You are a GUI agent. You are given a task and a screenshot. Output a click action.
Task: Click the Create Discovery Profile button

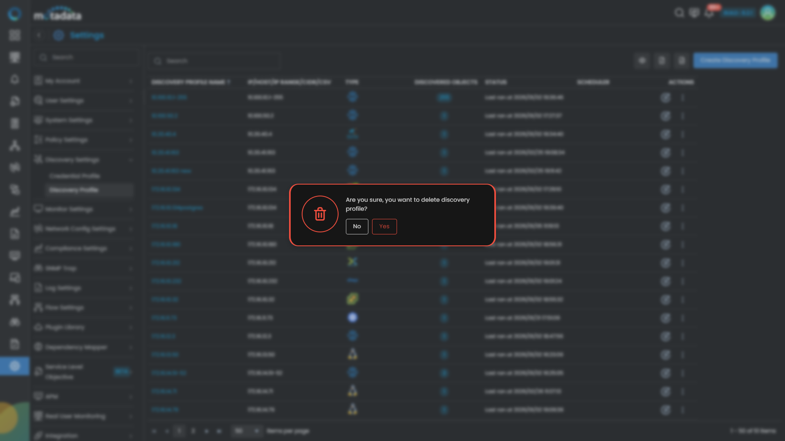(x=735, y=60)
